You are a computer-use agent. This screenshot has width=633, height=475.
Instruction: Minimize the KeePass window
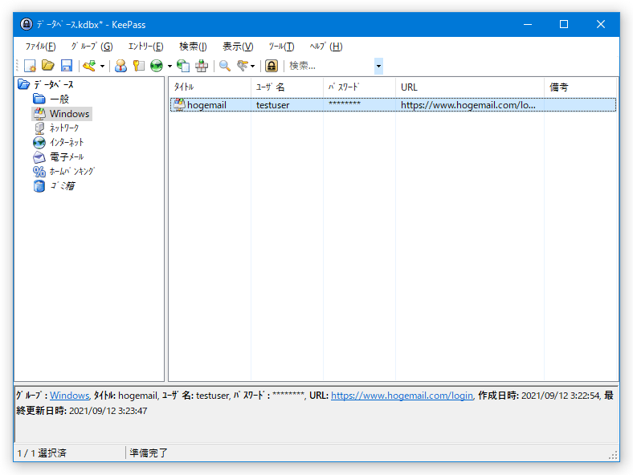528,24
